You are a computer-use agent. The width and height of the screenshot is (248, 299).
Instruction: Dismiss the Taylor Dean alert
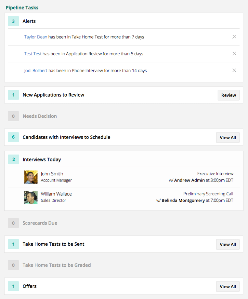(x=234, y=37)
